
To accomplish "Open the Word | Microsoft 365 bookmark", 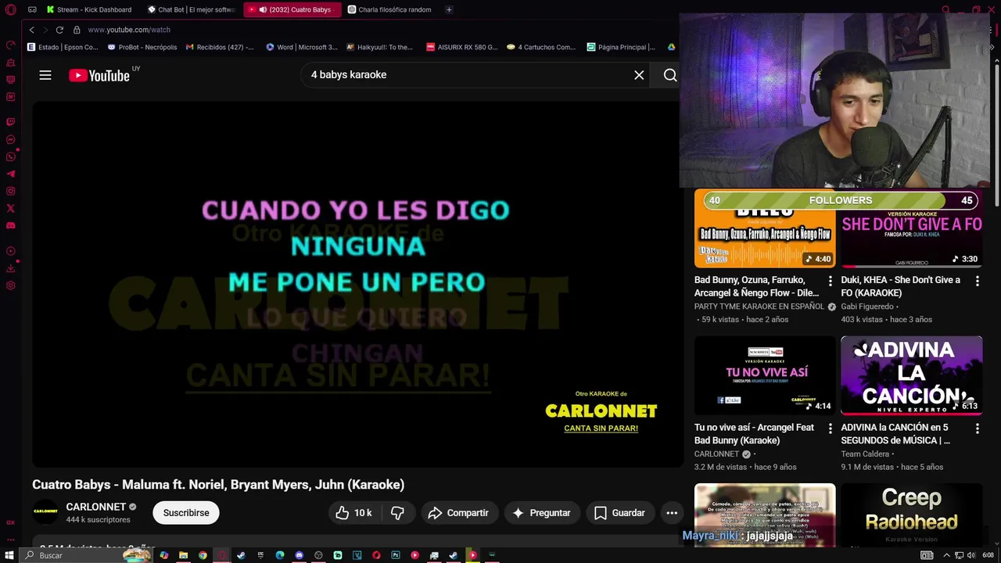I will pos(302,47).
